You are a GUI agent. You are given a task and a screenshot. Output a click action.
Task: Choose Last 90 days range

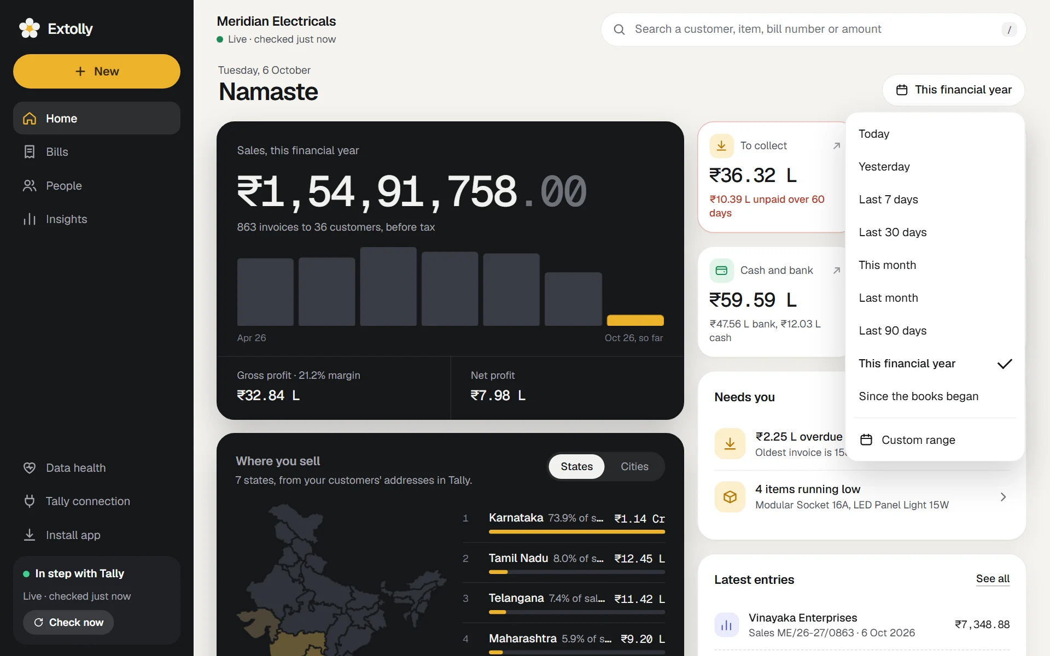[x=935, y=331]
